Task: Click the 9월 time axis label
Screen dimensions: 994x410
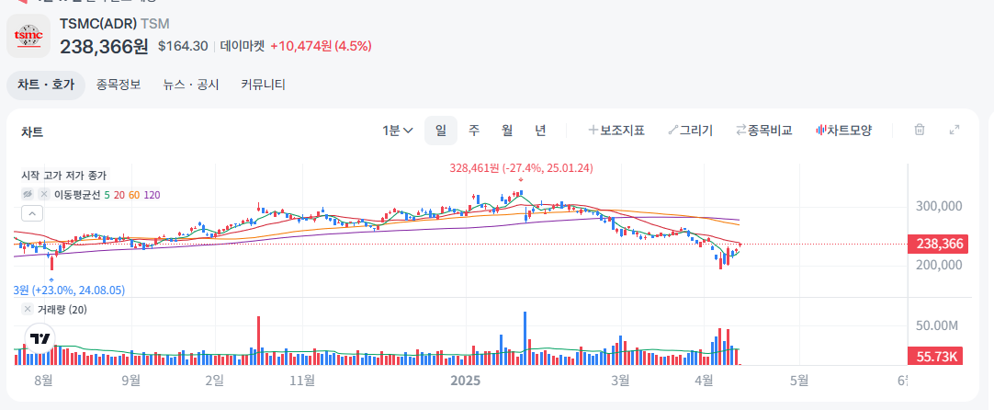Action: pyautogui.click(x=130, y=381)
